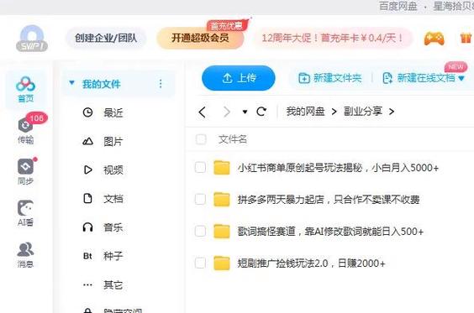Open folder name 短剧推广捡钱玩法2.0，日赚2000+
Viewport: 474px width, 313px height.
pos(311,263)
